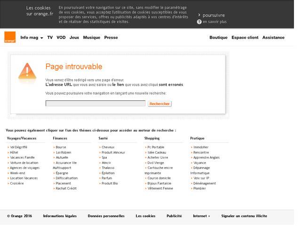This screenshot has width=301, height=226.
Task: Open the Boutique link
Action: point(218,38)
